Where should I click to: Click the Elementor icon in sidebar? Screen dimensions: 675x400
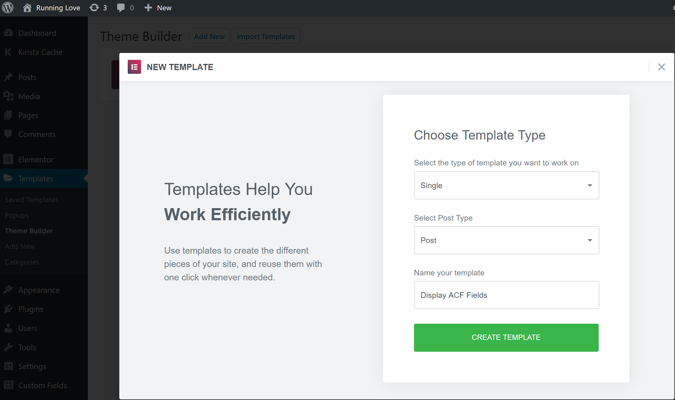[8, 159]
